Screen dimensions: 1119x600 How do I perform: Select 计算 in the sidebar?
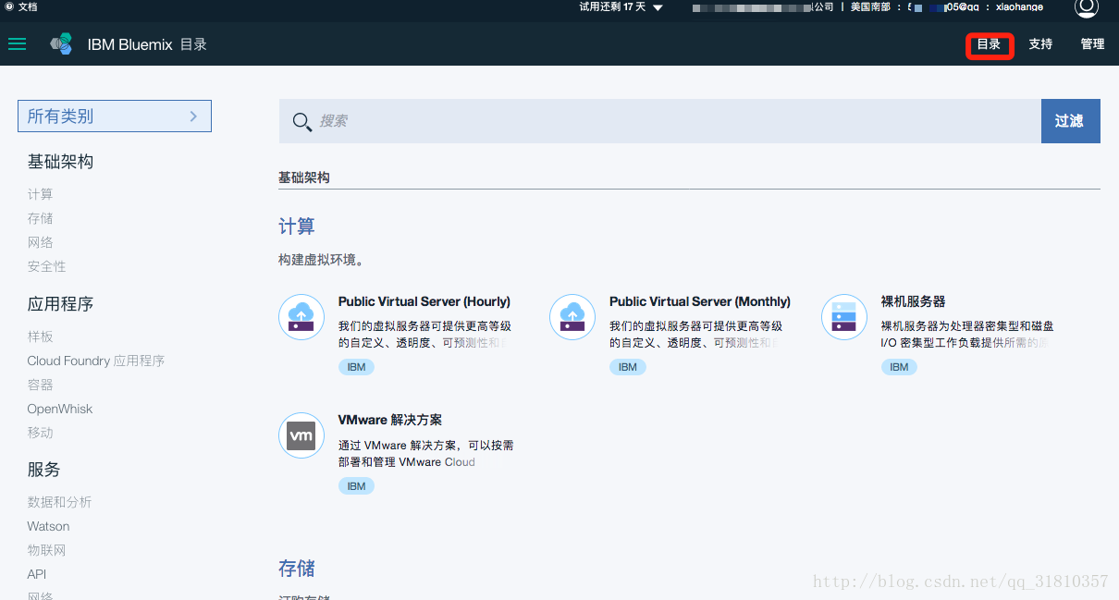tap(41, 194)
